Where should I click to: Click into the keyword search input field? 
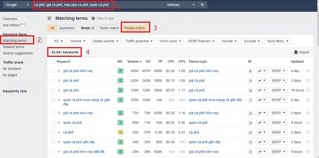tap(99, 5)
